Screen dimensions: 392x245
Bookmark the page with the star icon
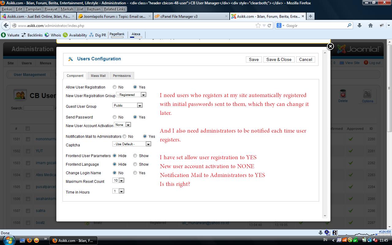click(x=258, y=26)
